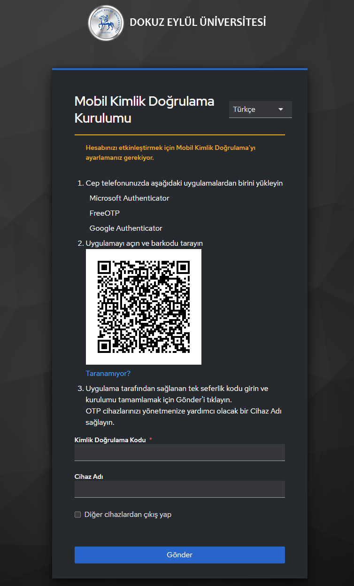Click the "Kimlik Doğrulama Kodu" field label

click(110, 440)
